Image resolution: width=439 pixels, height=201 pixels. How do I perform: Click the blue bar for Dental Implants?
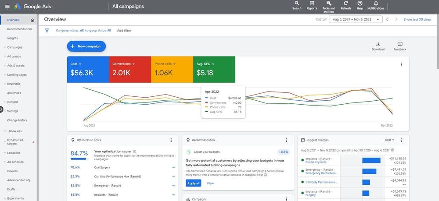tap(371, 161)
